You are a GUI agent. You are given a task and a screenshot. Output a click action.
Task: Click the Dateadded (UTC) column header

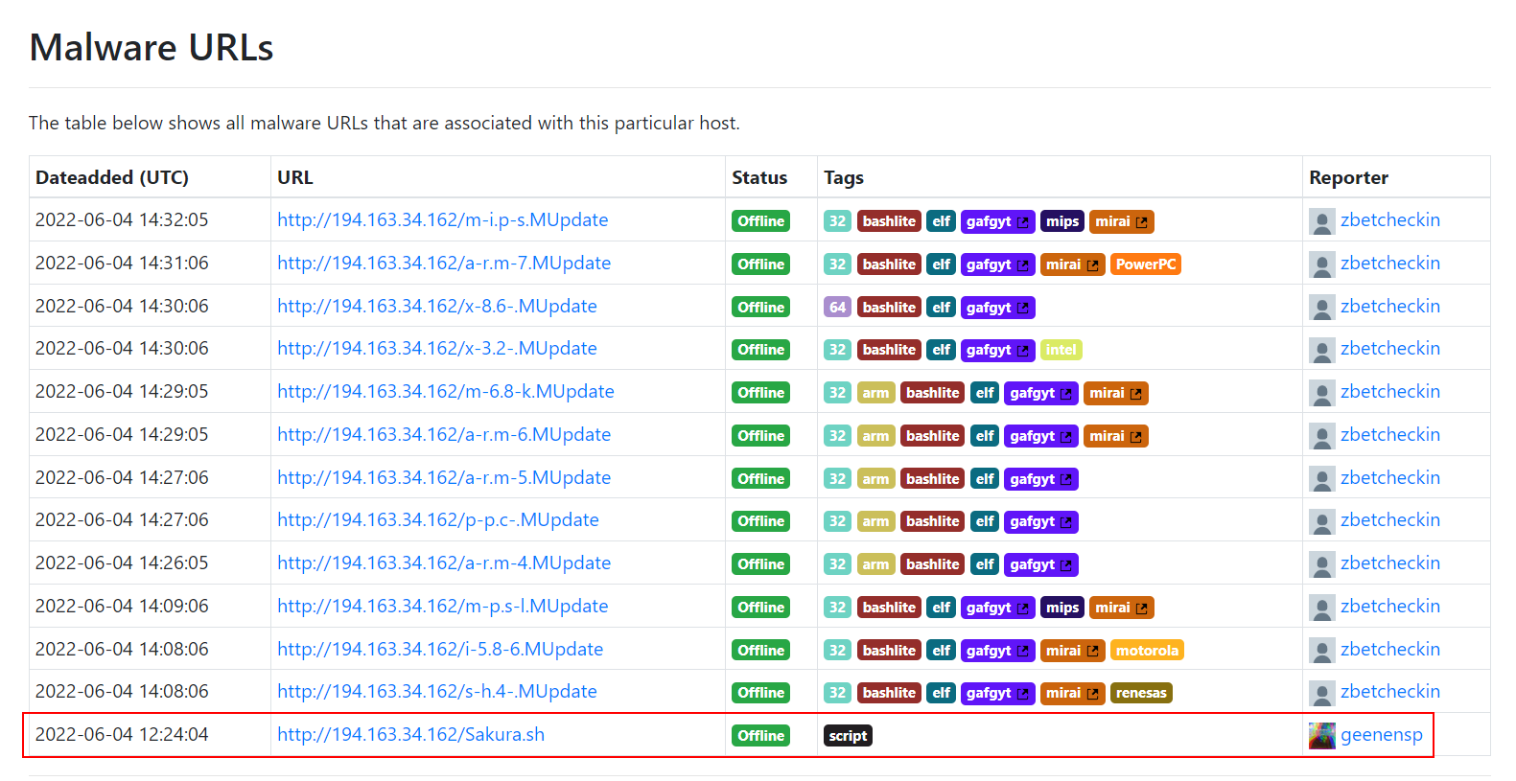tap(112, 177)
